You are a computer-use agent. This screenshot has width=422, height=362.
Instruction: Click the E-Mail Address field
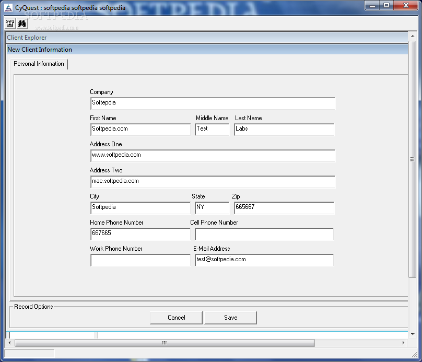[264, 260]
